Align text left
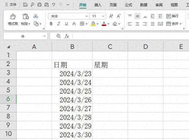The height and width of the screenshot is (140, 189). point(130,24)
